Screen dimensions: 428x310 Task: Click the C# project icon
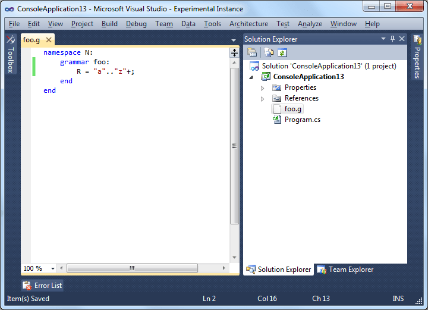[x=266, y=77]
